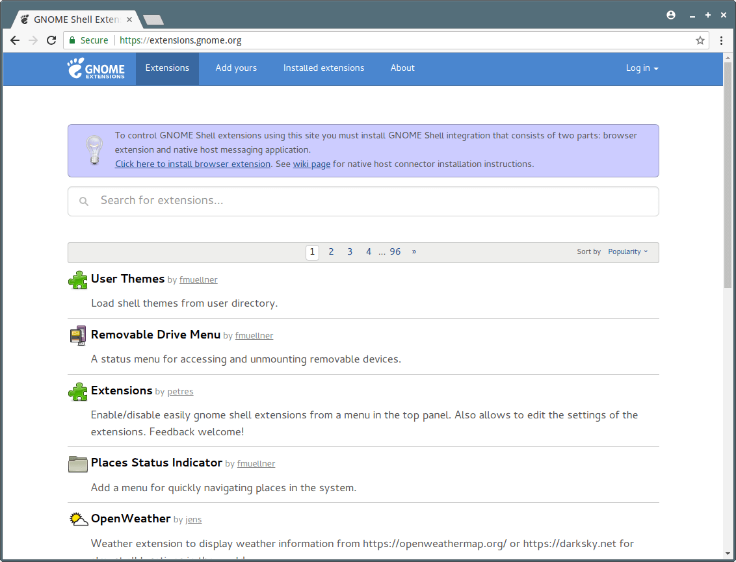The height and width of the screenshot is (562, 736).
Task: Close the GNOME Shell Extensions tab
Action: [x=129, y=19]
